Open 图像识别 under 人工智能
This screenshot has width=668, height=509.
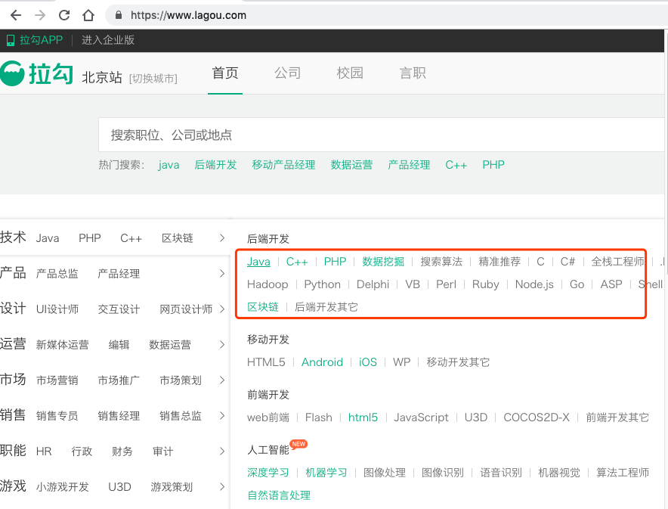(443, 473)
